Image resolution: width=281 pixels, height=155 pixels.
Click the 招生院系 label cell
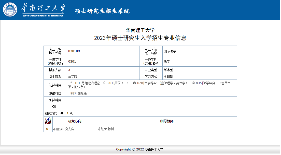[x=55, y=76]
